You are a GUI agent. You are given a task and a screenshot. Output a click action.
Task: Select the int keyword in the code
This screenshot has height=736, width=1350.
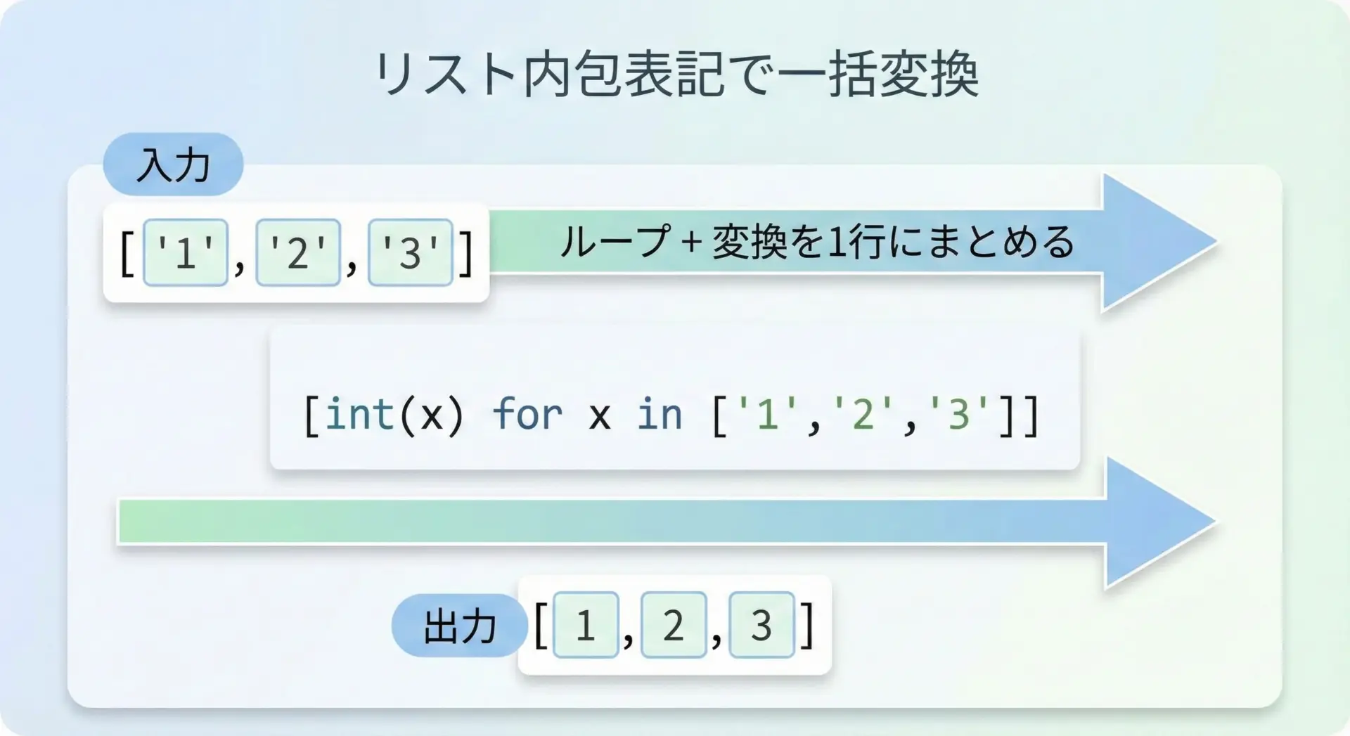click(x=360, y=414)
